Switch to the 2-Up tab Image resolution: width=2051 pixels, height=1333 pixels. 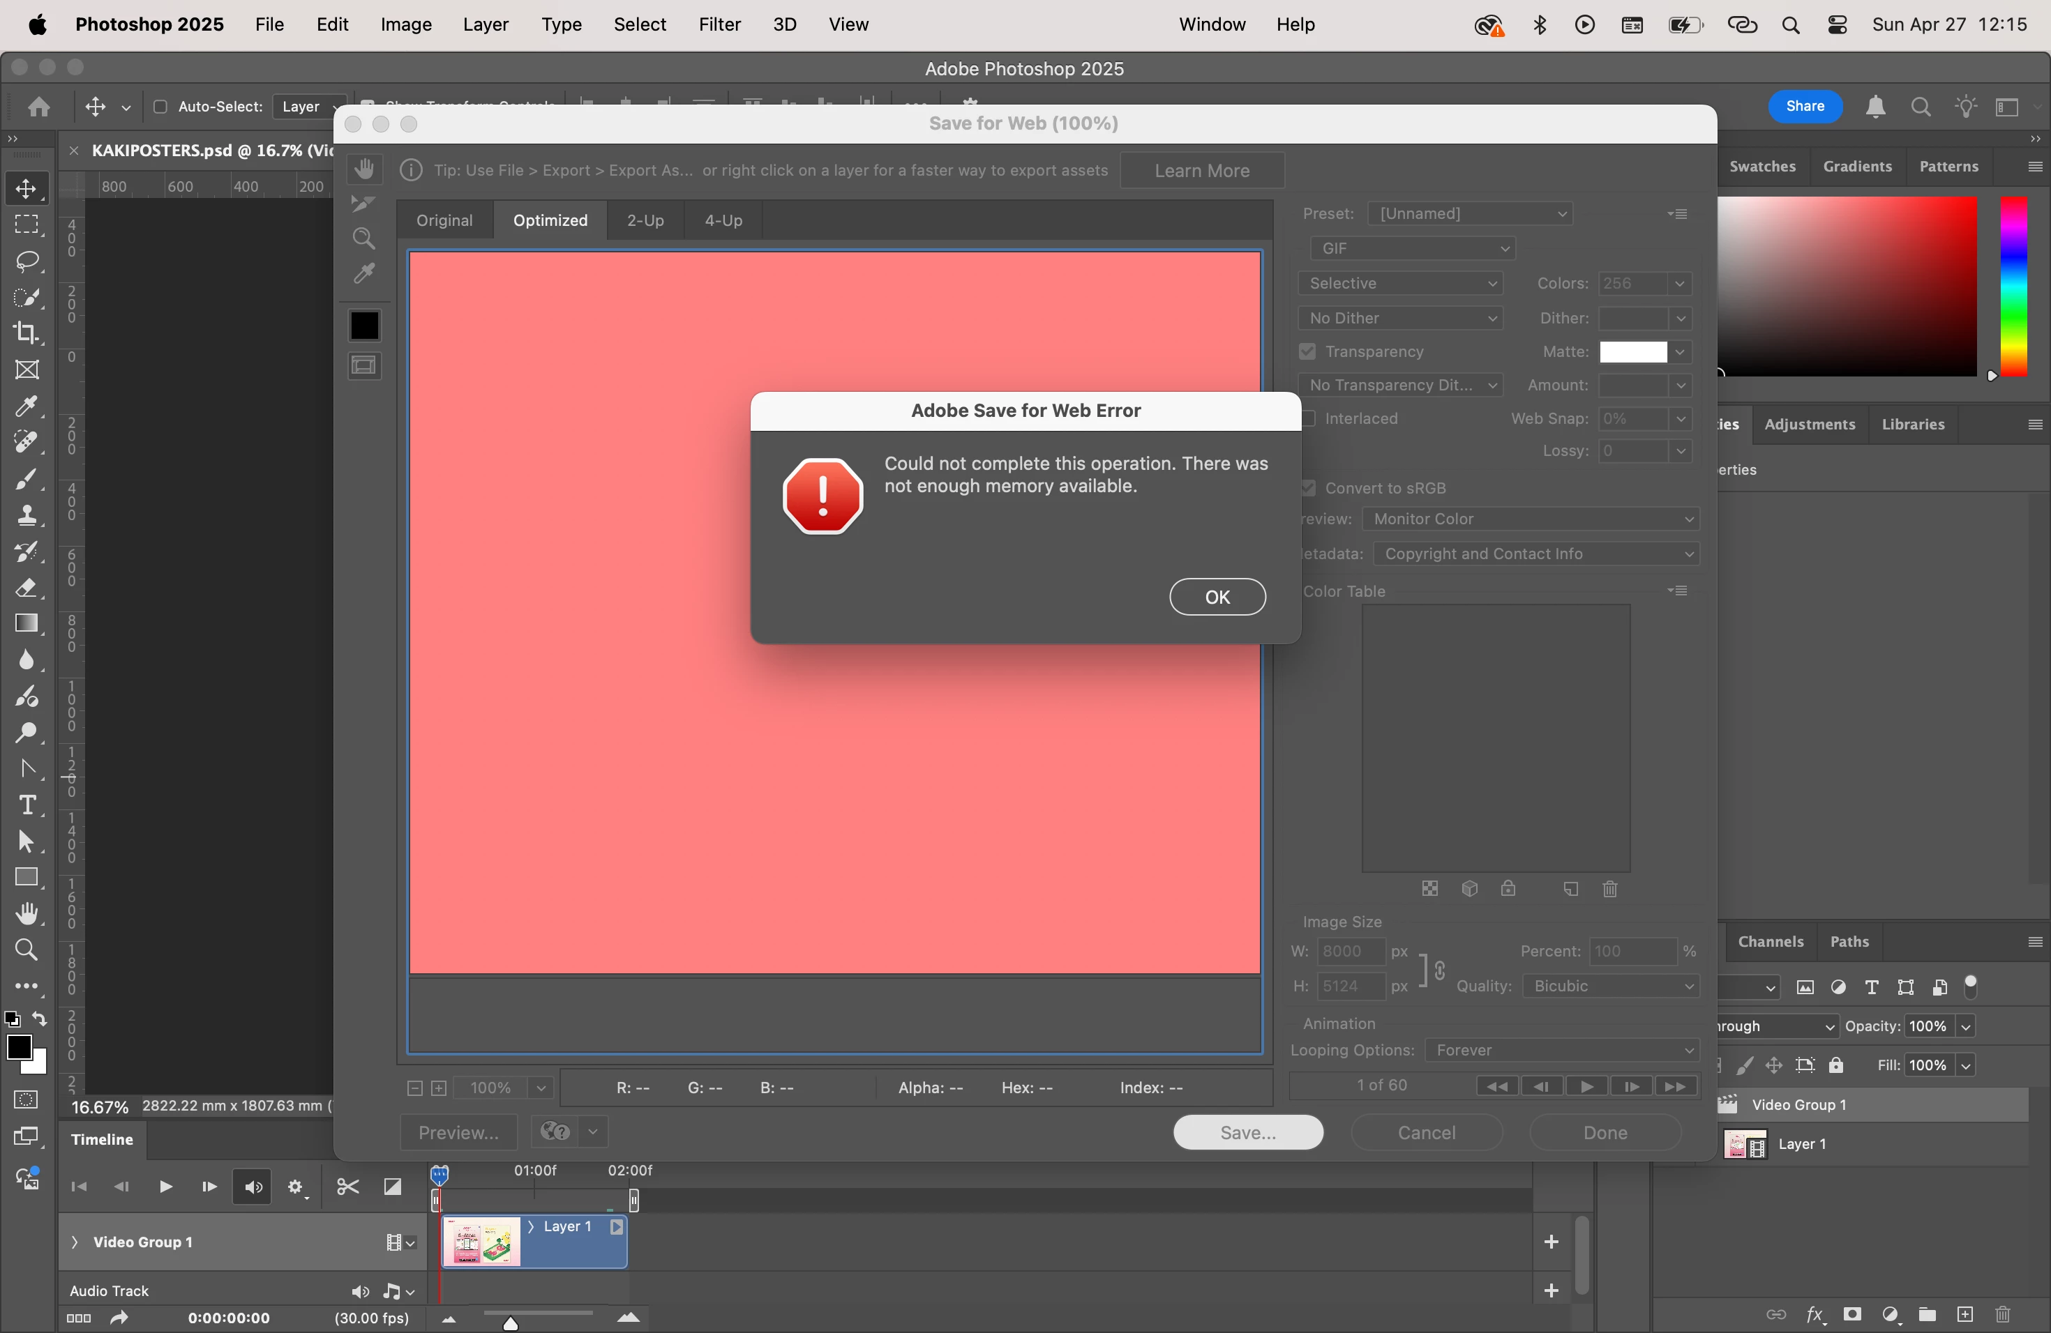645,220
